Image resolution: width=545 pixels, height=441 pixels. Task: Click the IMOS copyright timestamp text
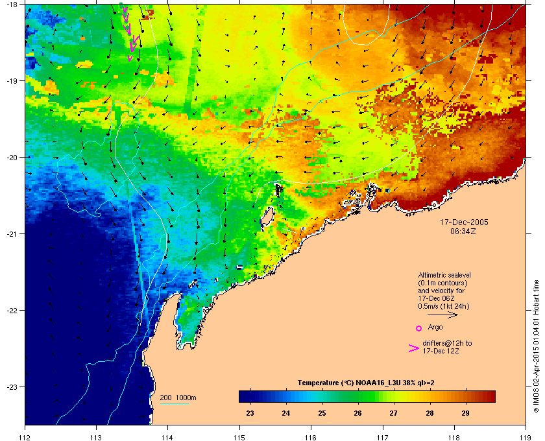coord(536,348)
